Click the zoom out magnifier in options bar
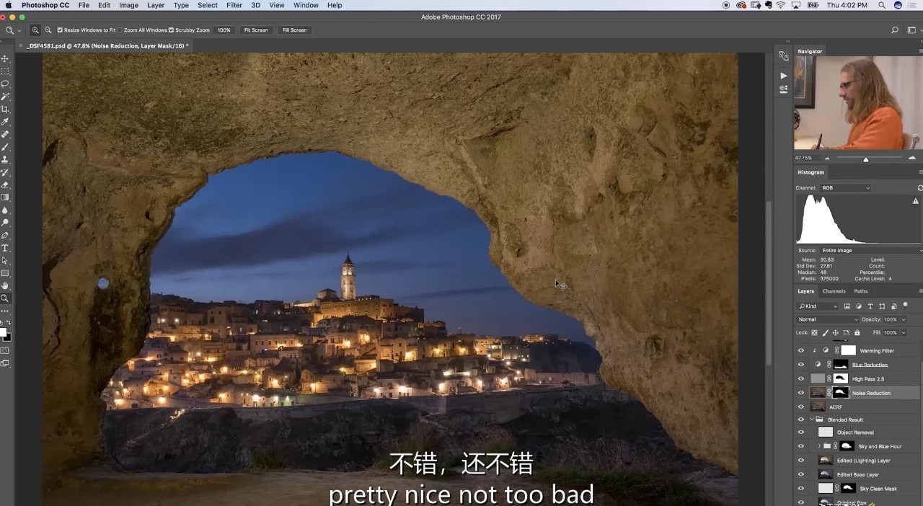Viewport: 923px width, 506px height. point(48,30)
